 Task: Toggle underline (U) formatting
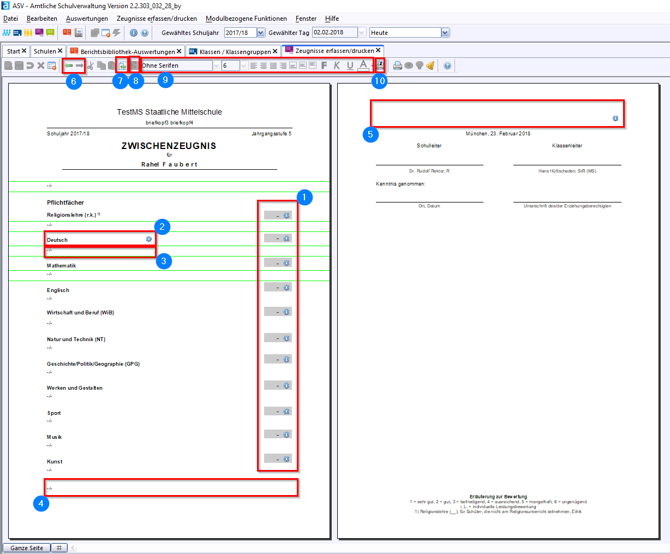point(350,65)
